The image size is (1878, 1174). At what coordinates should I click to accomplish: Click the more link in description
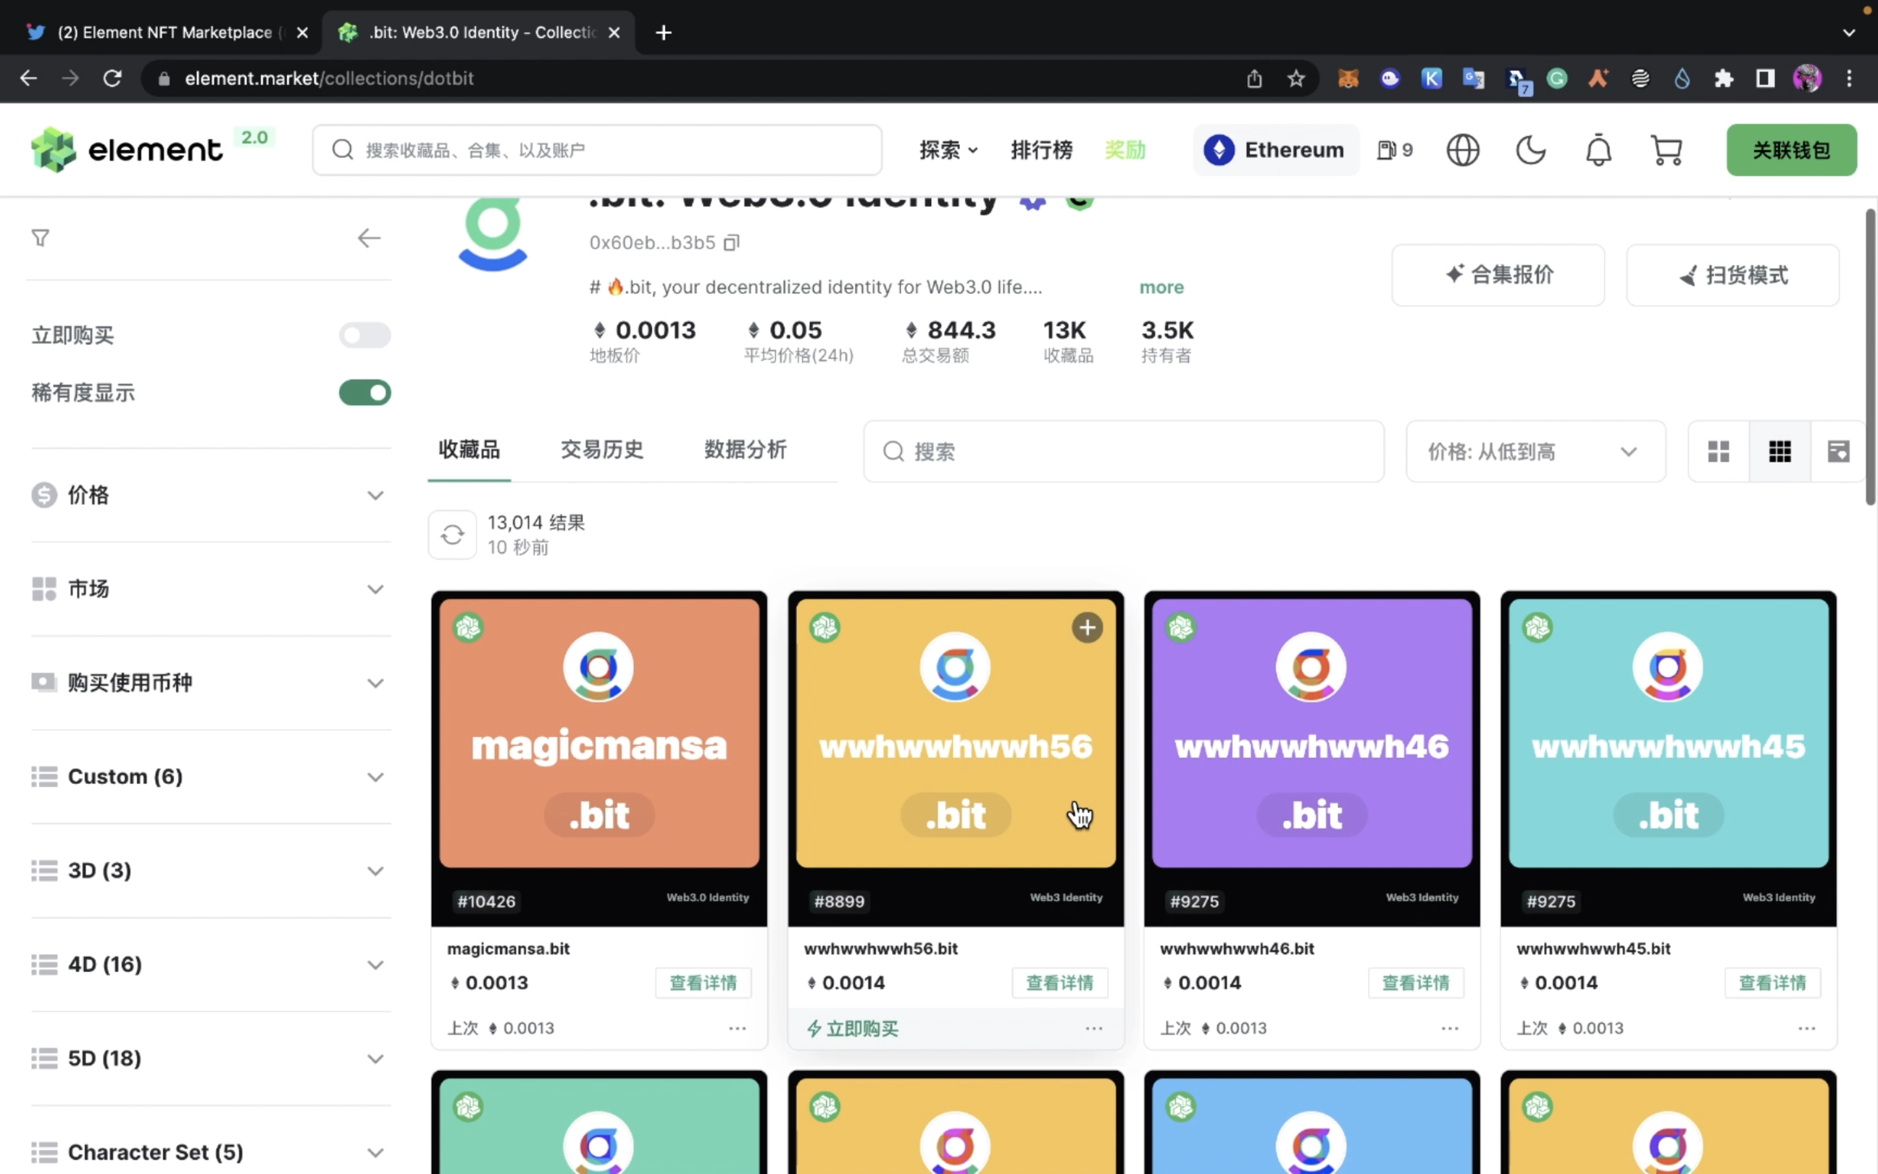pyautogui.click(x=1161, y=287)
